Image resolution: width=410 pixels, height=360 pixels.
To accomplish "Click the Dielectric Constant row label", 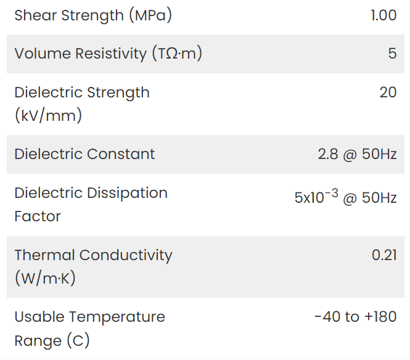I will 84,154.
